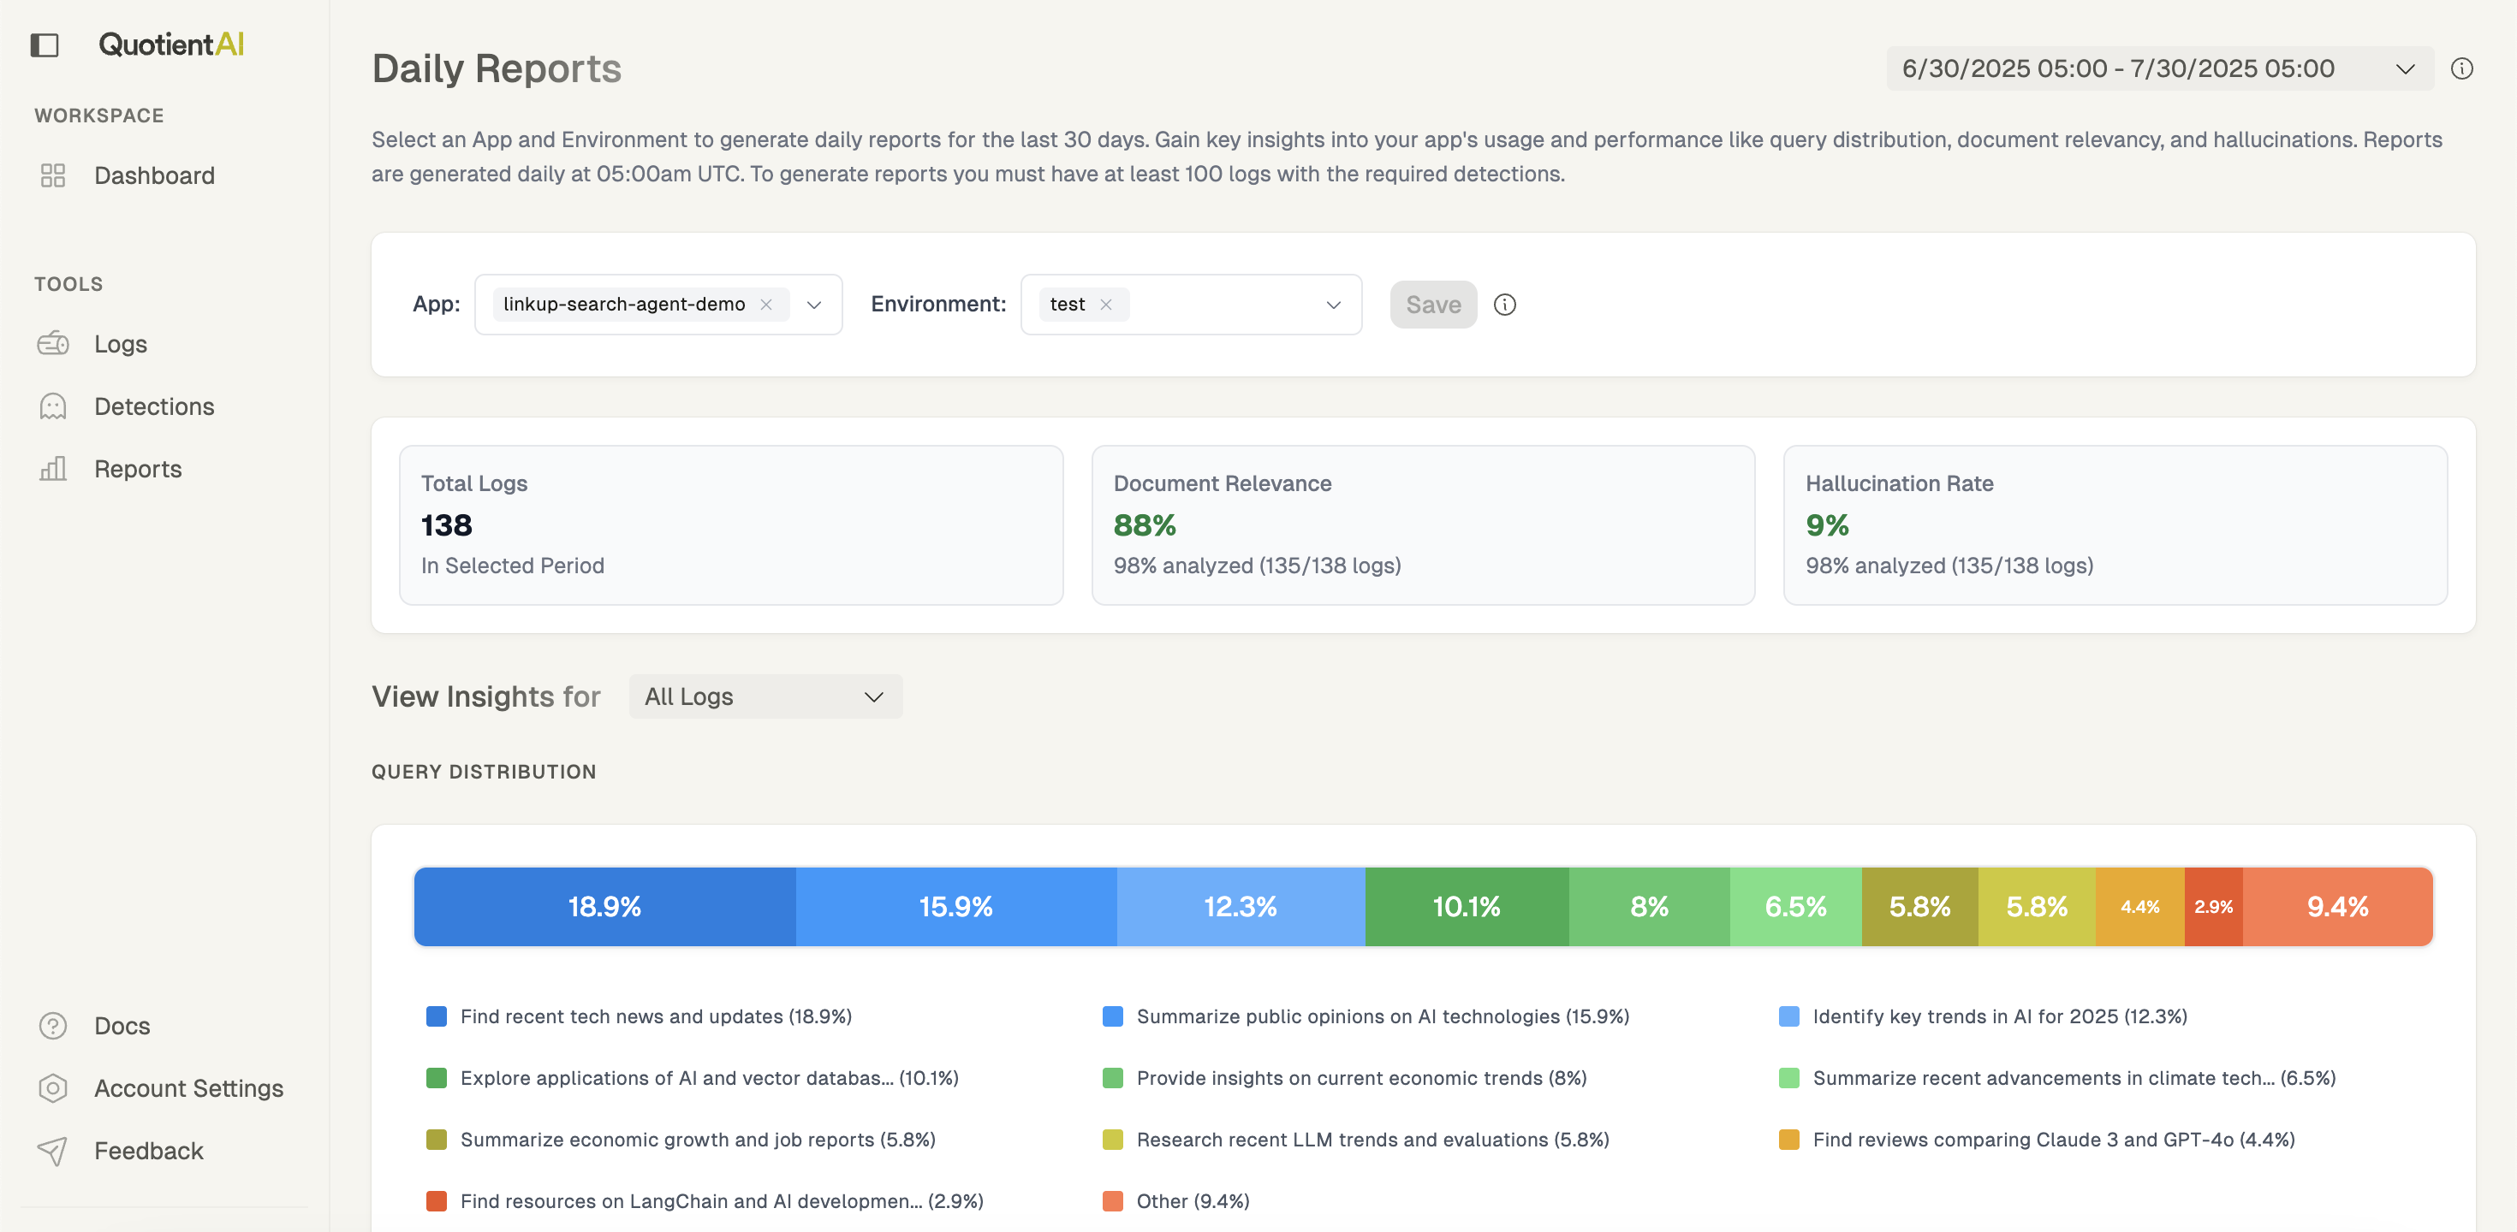Click the 18.9% blue bar segment
This screenshot has height=1232, width=2517.
pyautogui.click(x=604, y=907)
